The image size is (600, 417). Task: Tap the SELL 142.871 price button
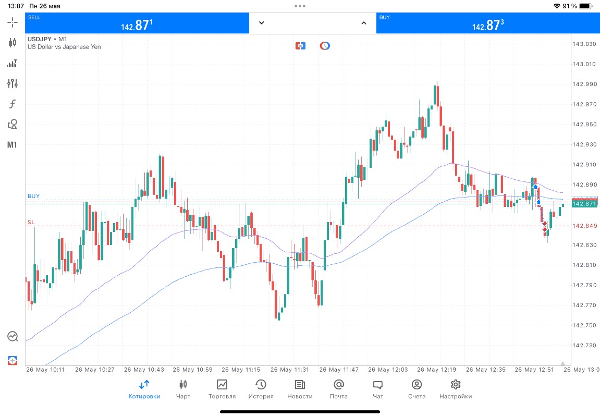coord(137,23)
